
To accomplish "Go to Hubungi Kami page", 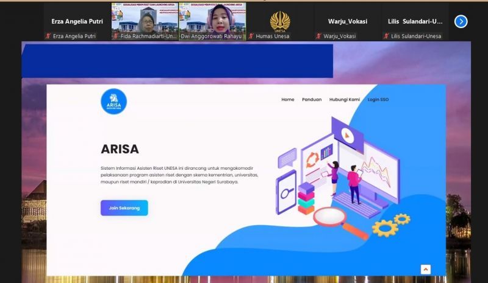I will click(345, 99).
